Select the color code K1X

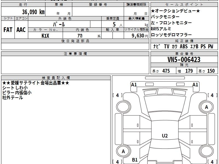point(45,36)
